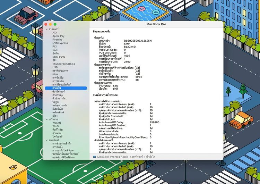Viewport: 260px width, 184px height.
Task: Select Thunderbolt/USB4 in the sidebar
Action: (63, 64)
